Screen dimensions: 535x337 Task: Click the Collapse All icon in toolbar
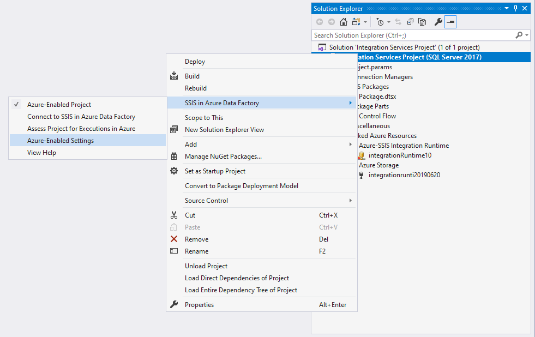click(410, 22)
